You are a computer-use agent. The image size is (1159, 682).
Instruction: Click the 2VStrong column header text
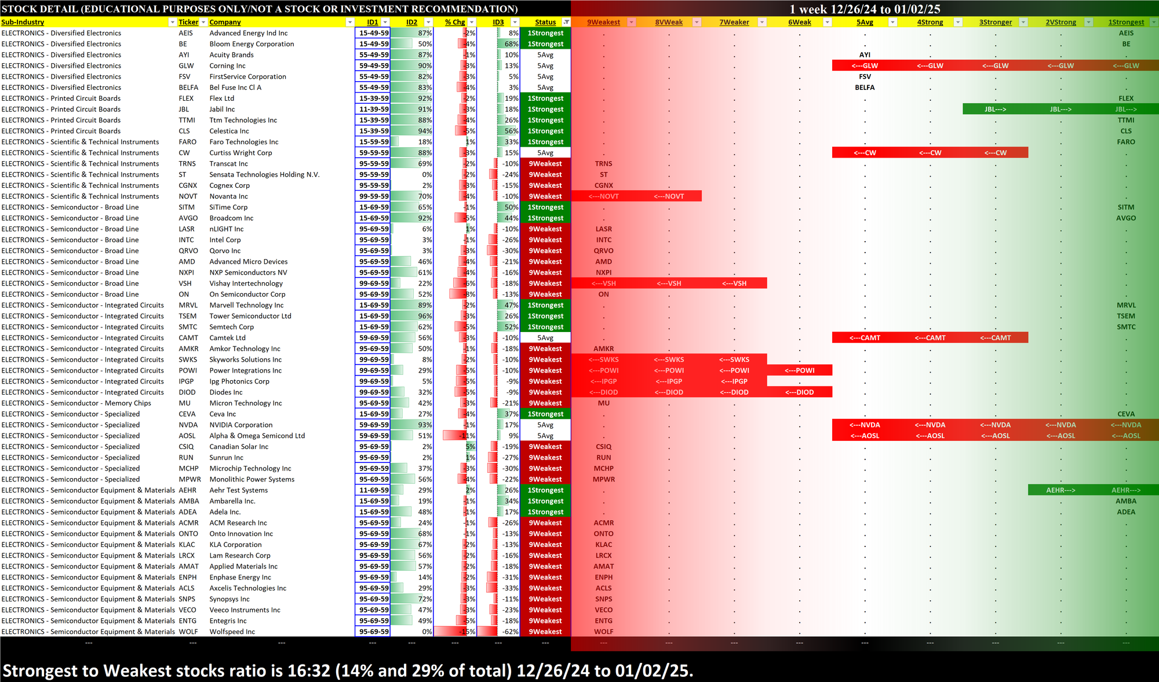1060,22
